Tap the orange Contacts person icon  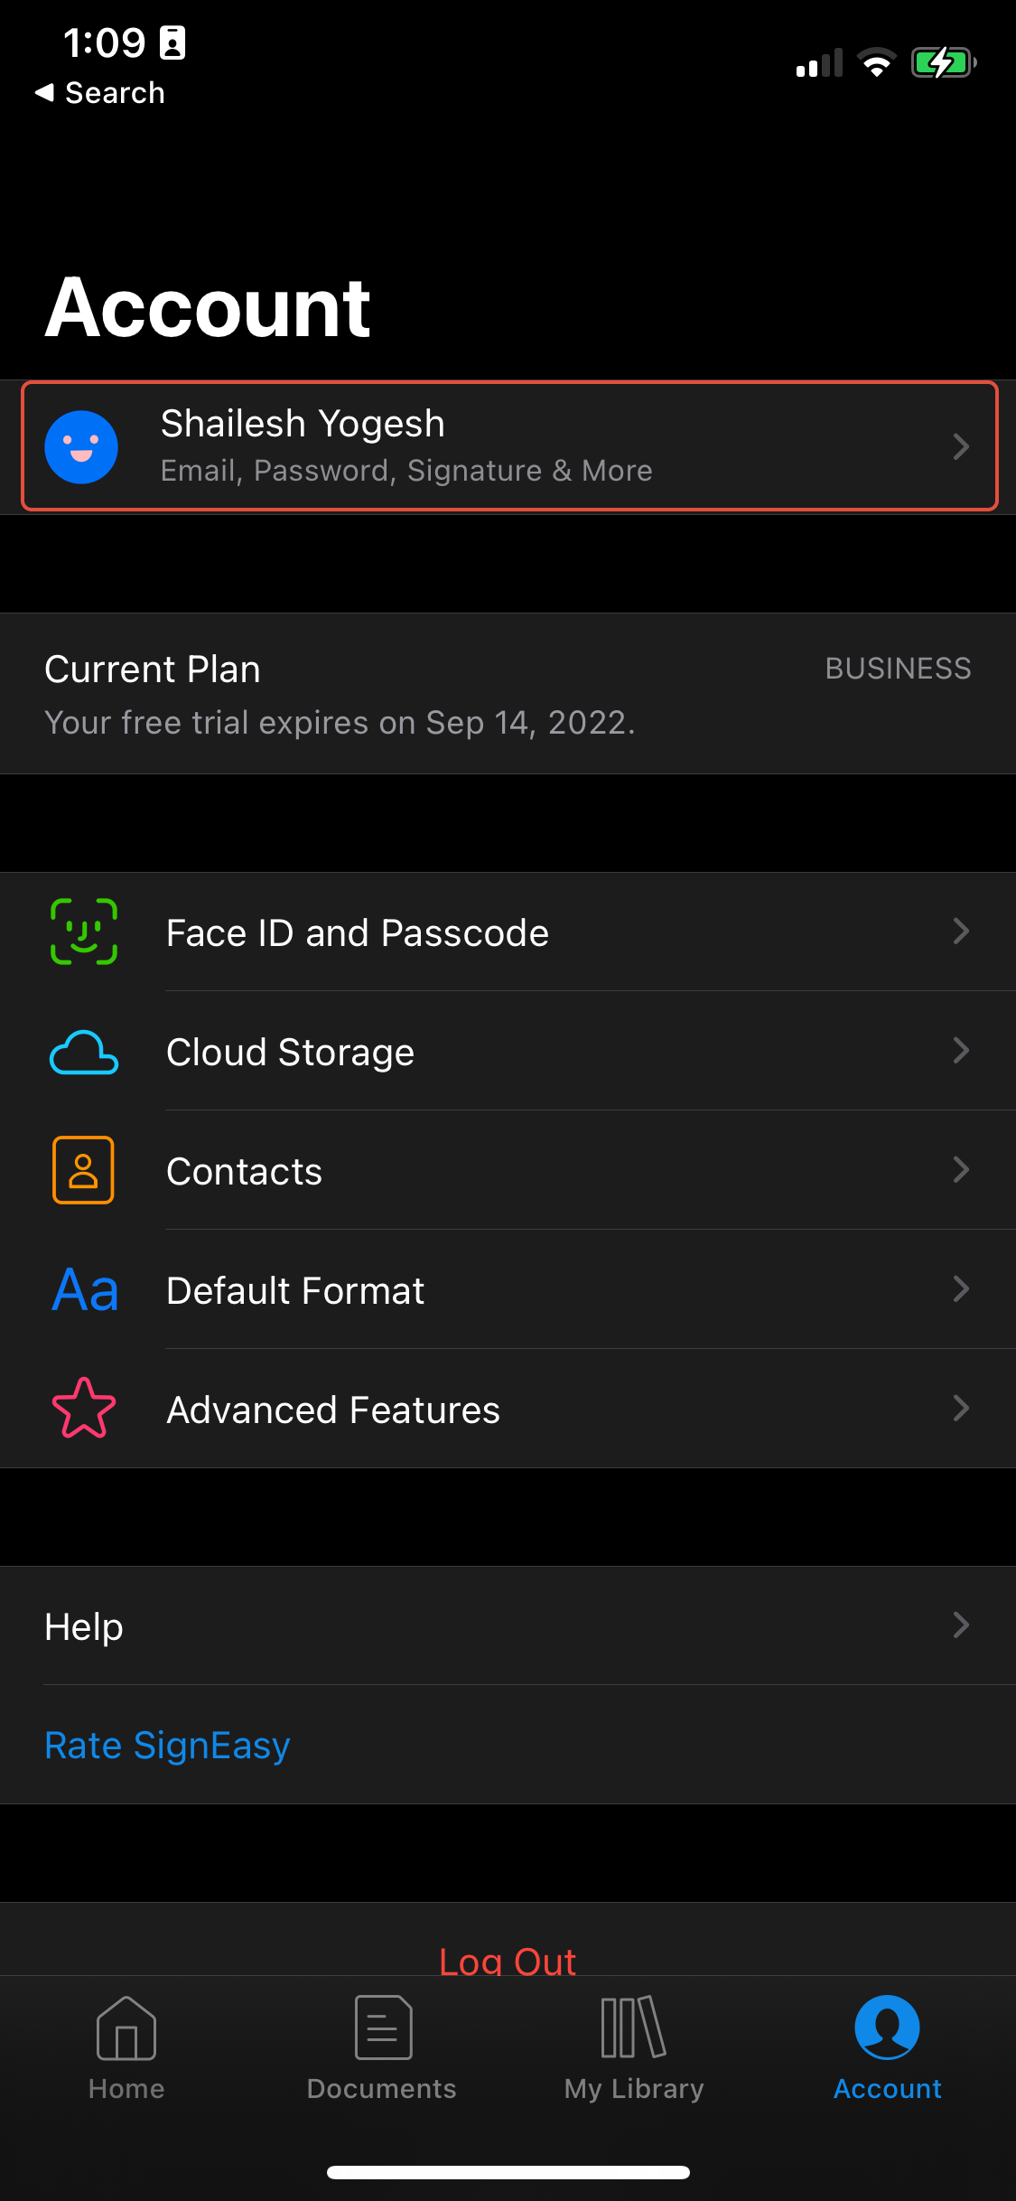tap(83, 1170)
